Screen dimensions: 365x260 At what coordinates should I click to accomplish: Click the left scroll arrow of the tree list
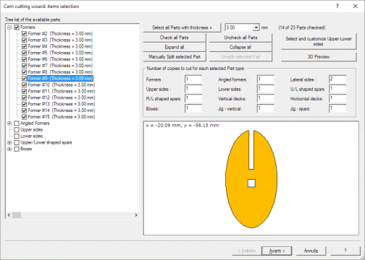9,215
